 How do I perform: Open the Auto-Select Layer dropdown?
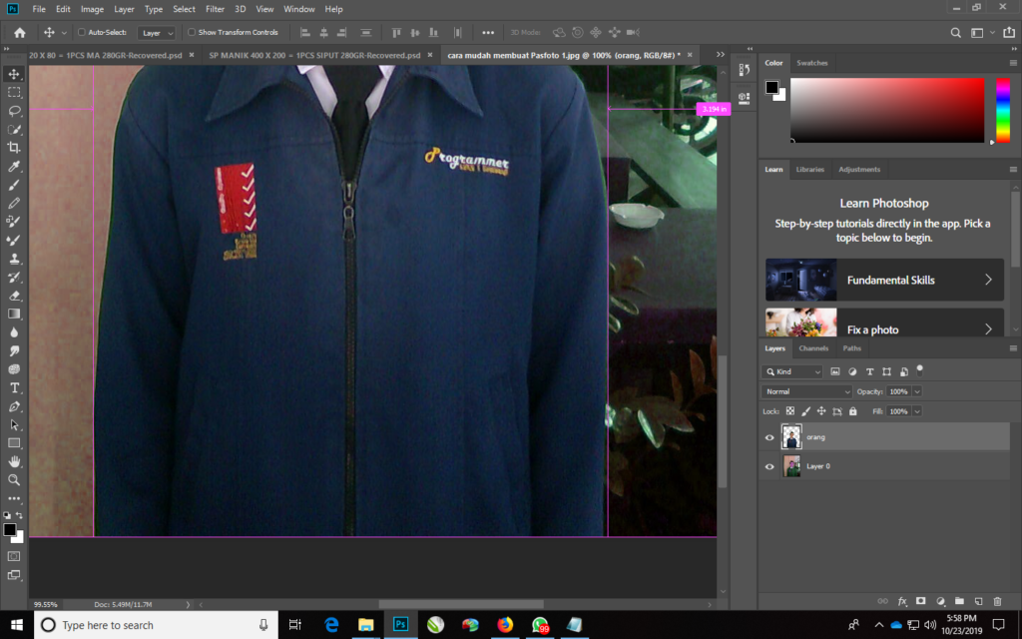[x=157, y=33]
